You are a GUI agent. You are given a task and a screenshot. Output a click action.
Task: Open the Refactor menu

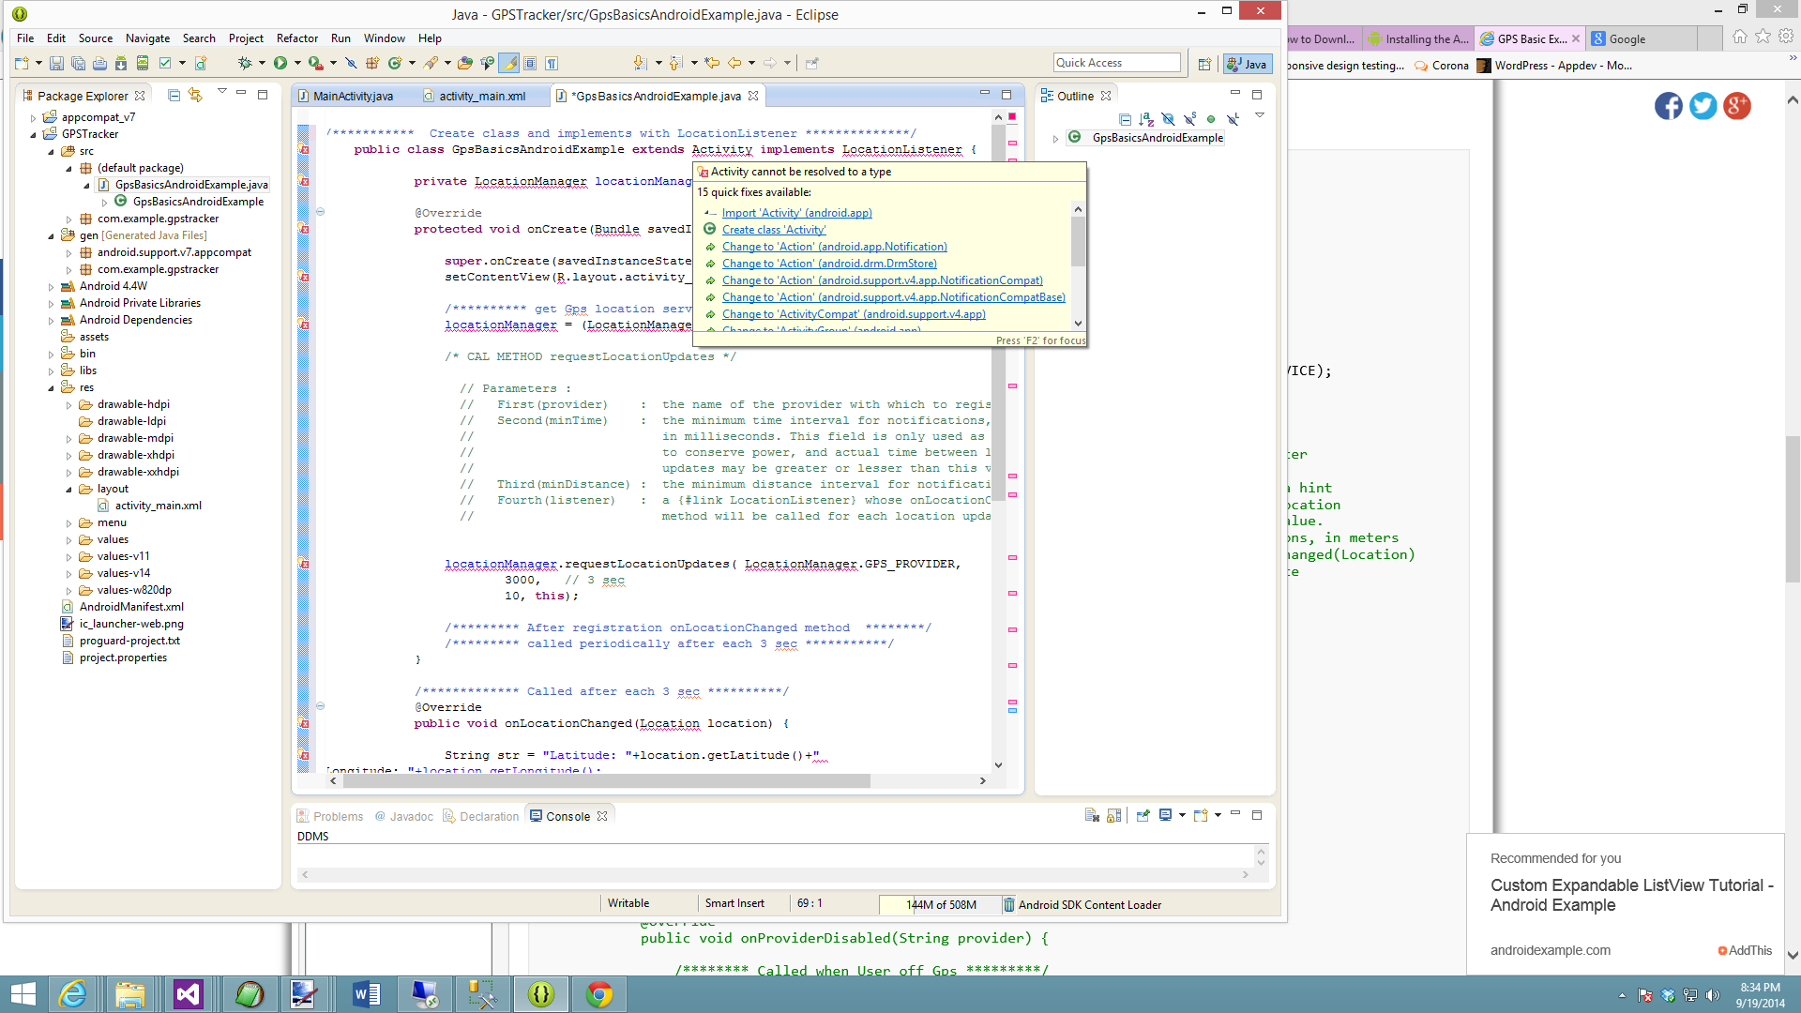(296, 38)
